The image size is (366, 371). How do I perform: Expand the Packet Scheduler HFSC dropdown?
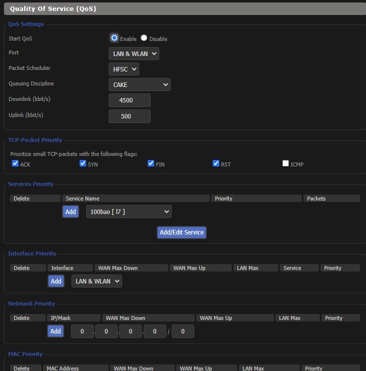124,69
